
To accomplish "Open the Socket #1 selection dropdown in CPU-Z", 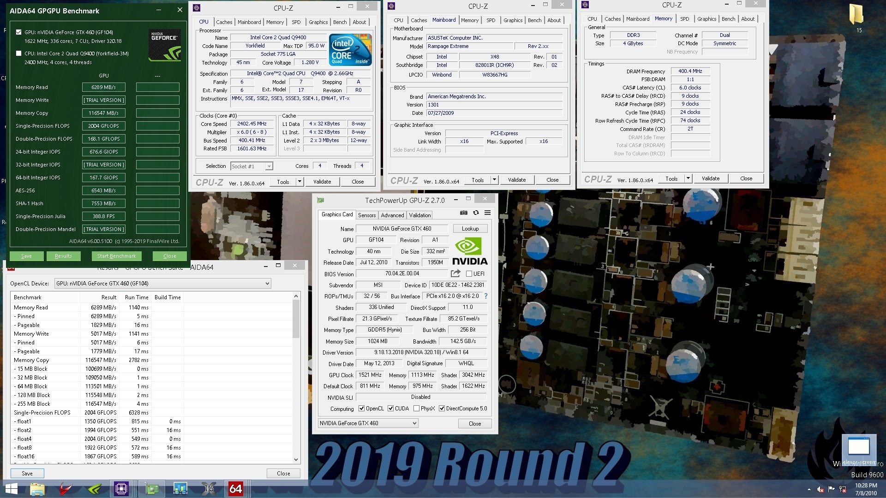I will [x=251, y=166].
